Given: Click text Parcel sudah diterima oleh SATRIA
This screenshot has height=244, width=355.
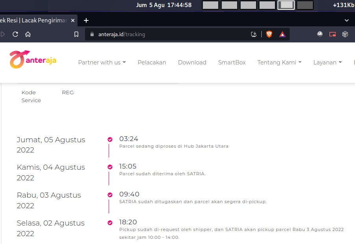Looking at the screenshot, I should [162, 174].
